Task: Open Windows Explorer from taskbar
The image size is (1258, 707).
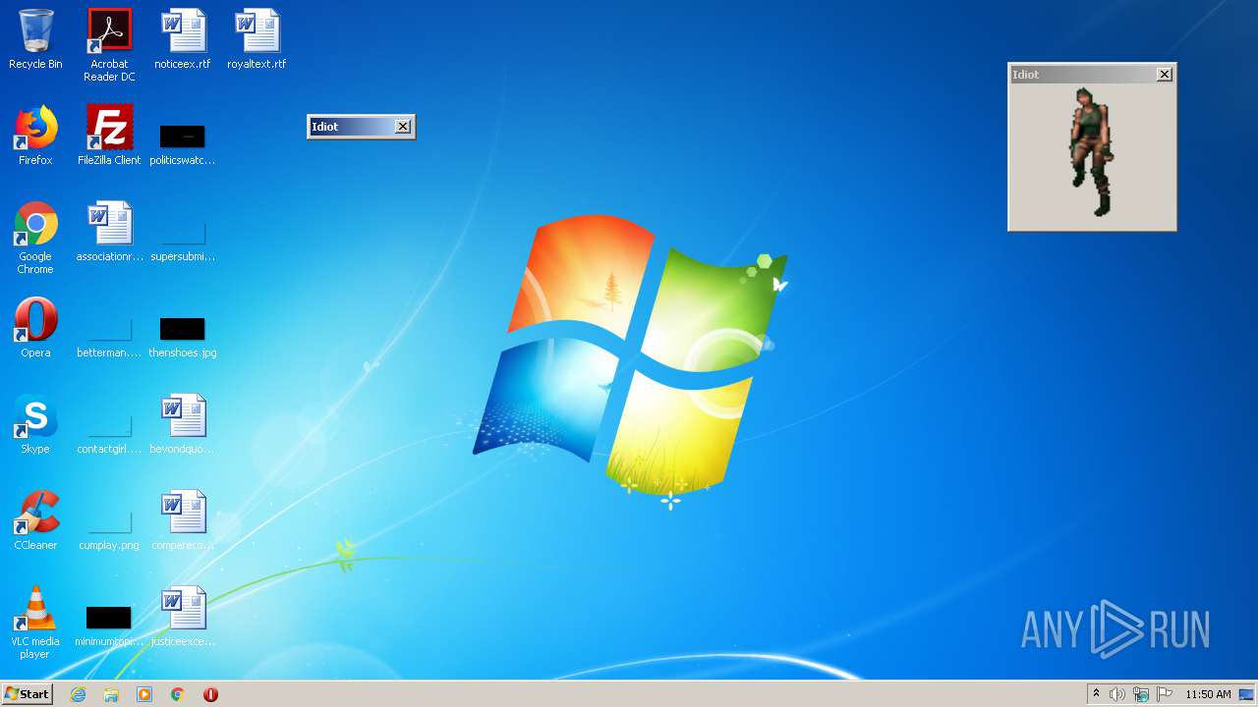Action: coord(111,694)
